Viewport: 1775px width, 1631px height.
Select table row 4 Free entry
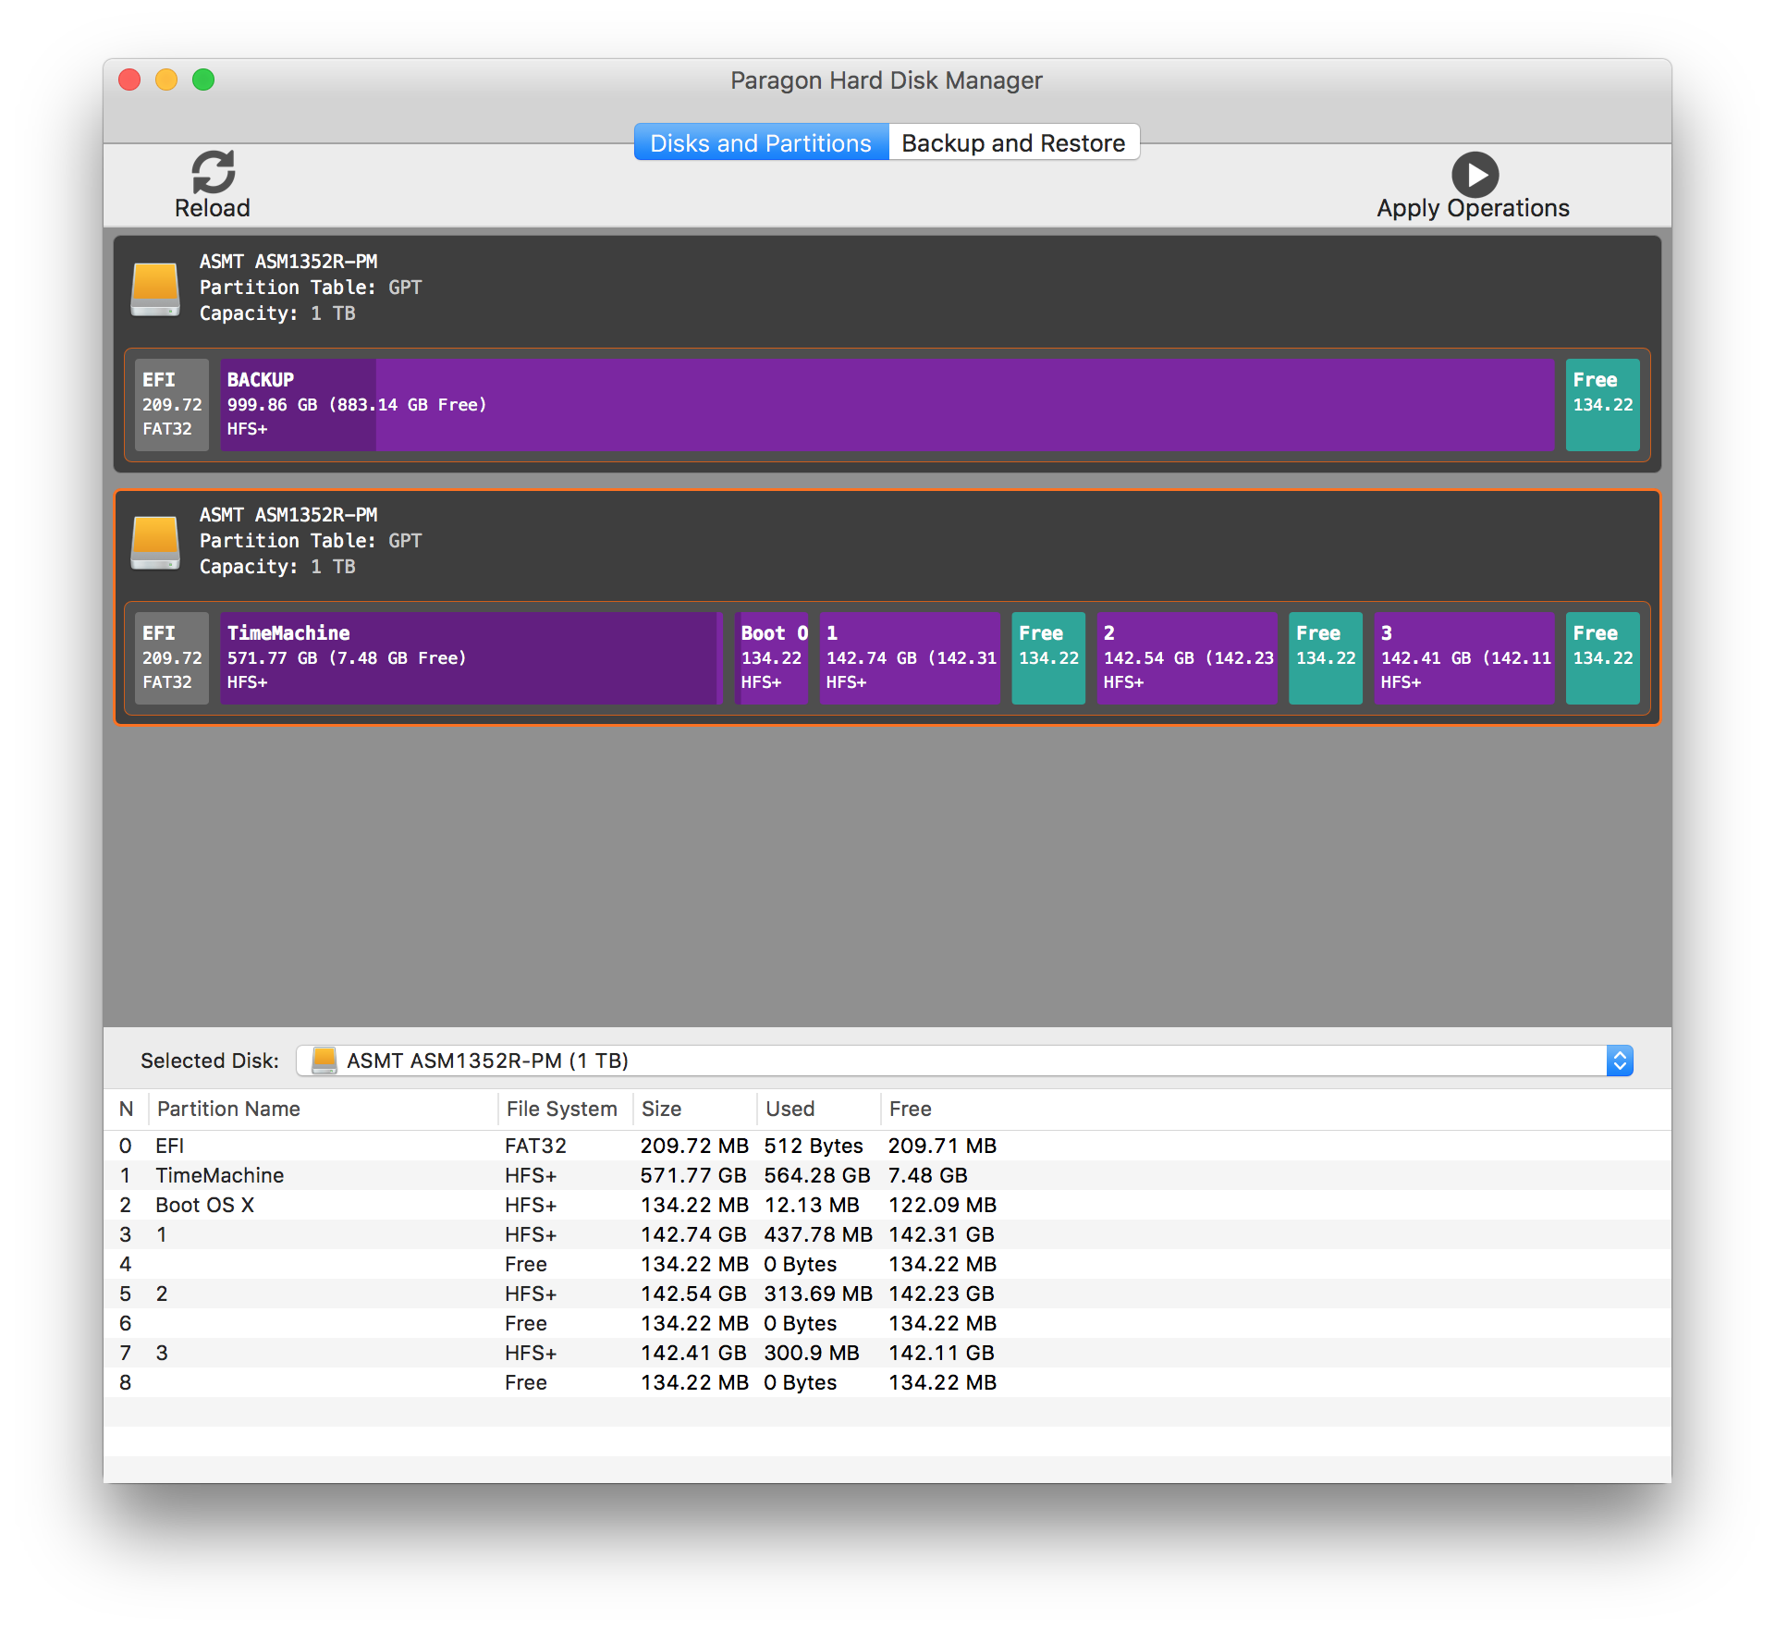click(887, 1264)
